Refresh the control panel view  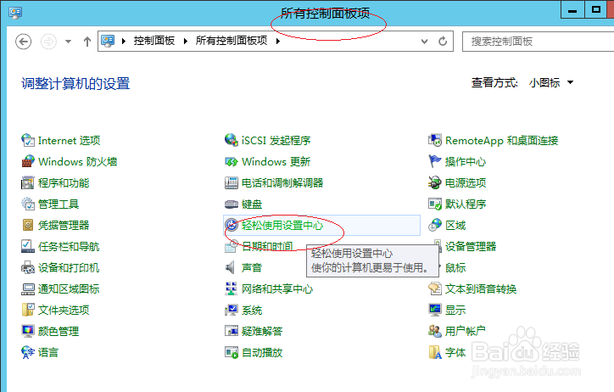pos(443,41)
